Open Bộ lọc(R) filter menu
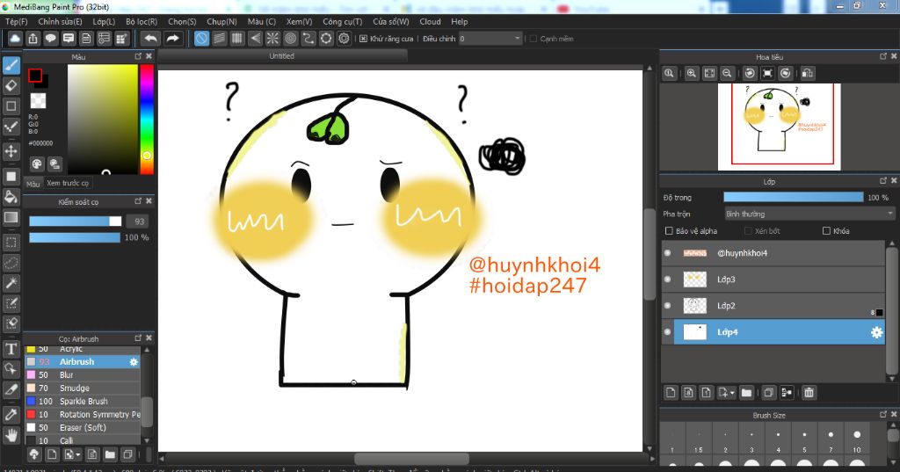 142,22
